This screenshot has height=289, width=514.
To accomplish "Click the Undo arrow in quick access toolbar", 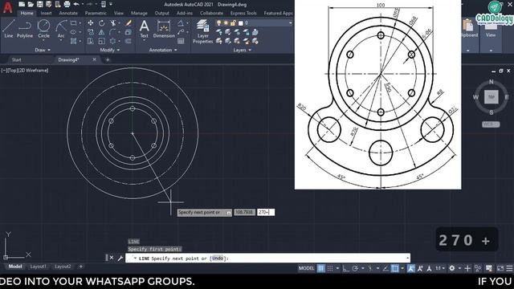I will tap(76, 4).
